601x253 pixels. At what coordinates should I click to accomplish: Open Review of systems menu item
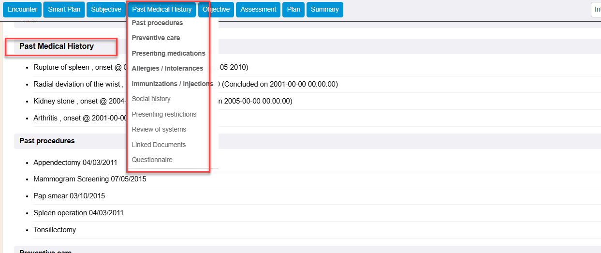[x=159, y=129]
